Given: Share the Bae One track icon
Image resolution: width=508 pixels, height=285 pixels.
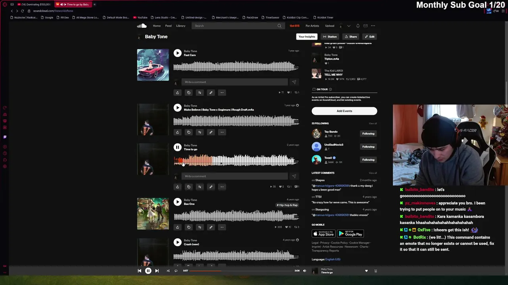Looking at the screenshot, I should [177, 227].
